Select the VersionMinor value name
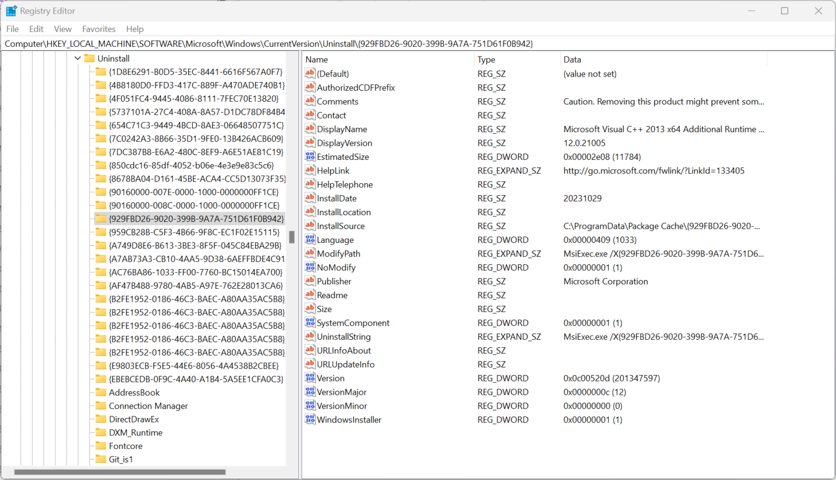The height and width of the screenshot is (480, 836). pyautogui.click(x=342, y=406)
